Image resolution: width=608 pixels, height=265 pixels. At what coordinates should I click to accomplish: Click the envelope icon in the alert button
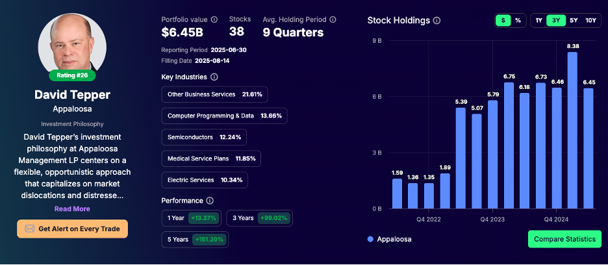point(29,229)
